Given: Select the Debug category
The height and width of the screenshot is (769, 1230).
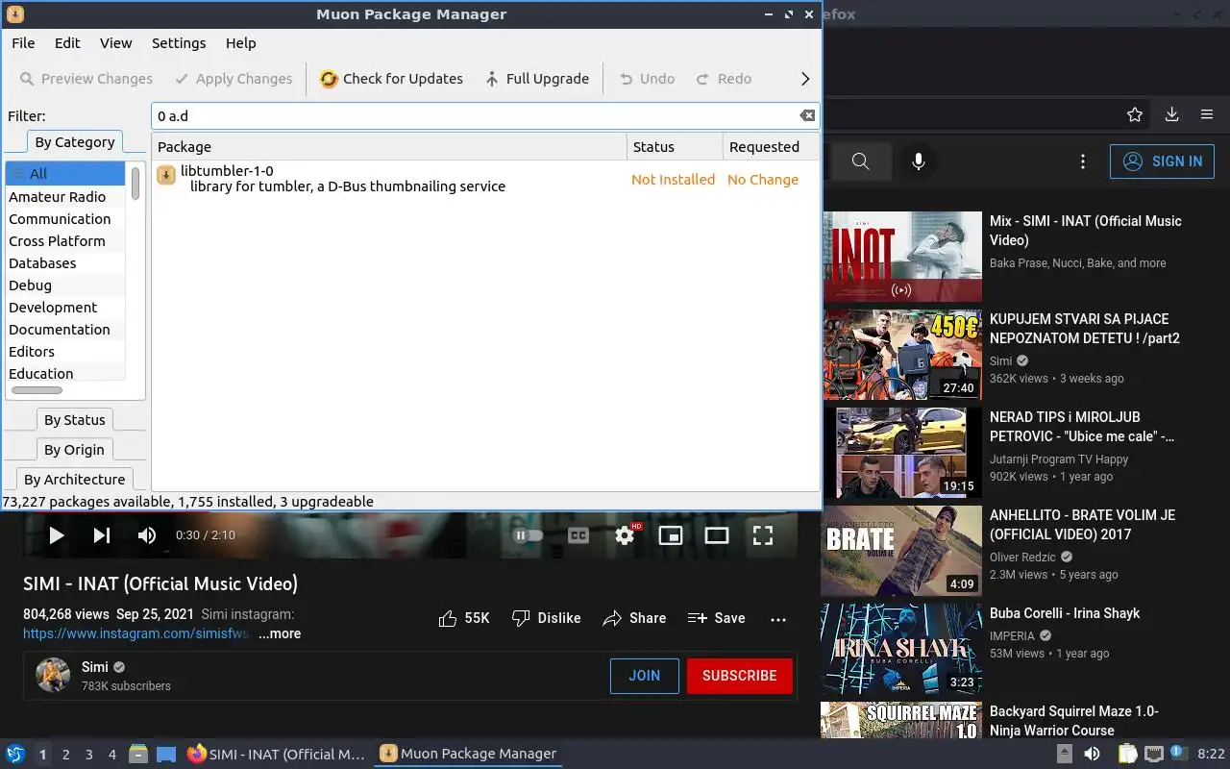Looking at the screenshot, I should (x=65, y=285).
